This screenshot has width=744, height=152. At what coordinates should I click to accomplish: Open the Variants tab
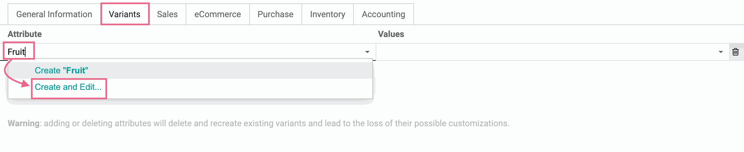click(125, 14)
